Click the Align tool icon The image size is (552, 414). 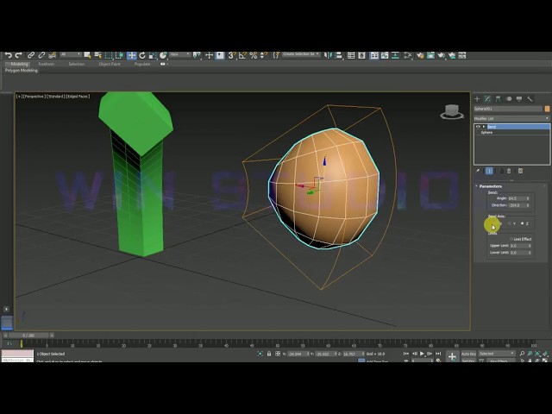click(339, 55)
